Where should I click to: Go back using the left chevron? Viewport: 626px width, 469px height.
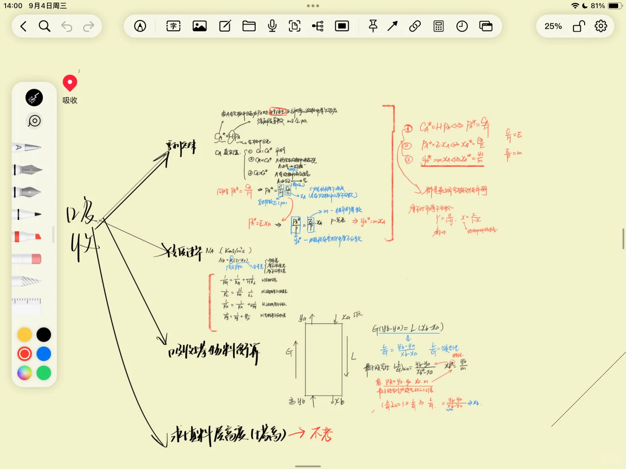[23, 26]
